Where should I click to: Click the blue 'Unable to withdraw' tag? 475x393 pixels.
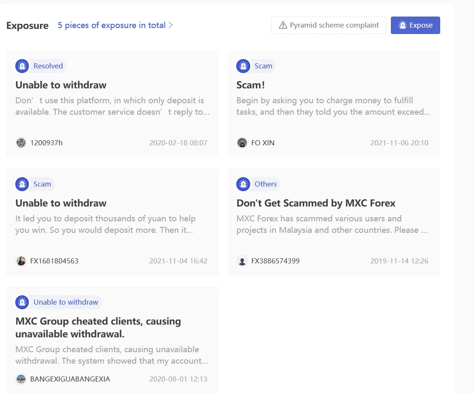pos(66,302)
